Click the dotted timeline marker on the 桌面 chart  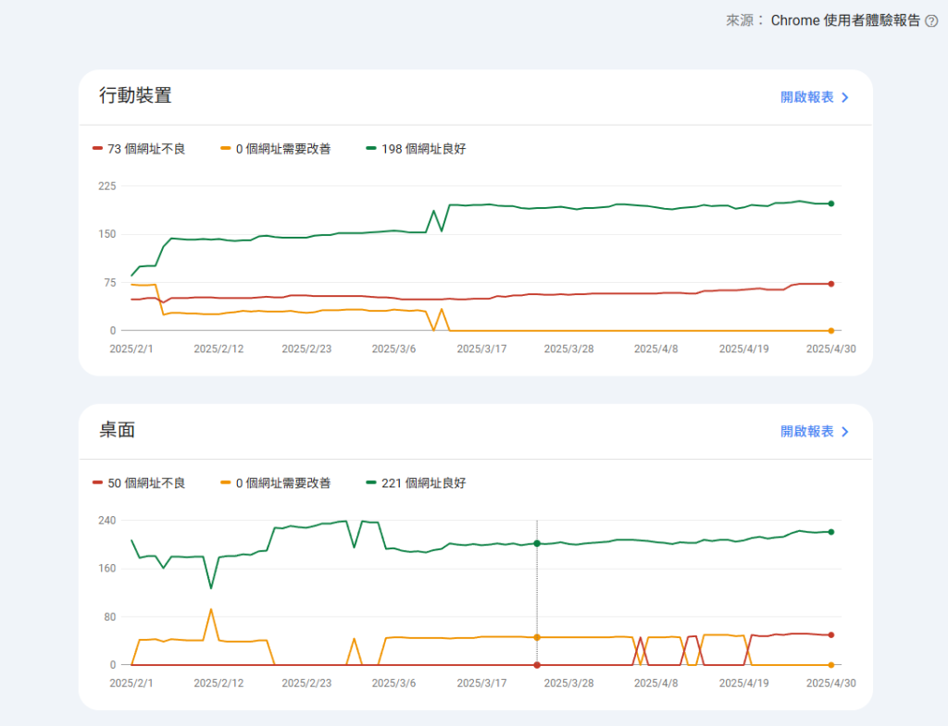(538, 592)
